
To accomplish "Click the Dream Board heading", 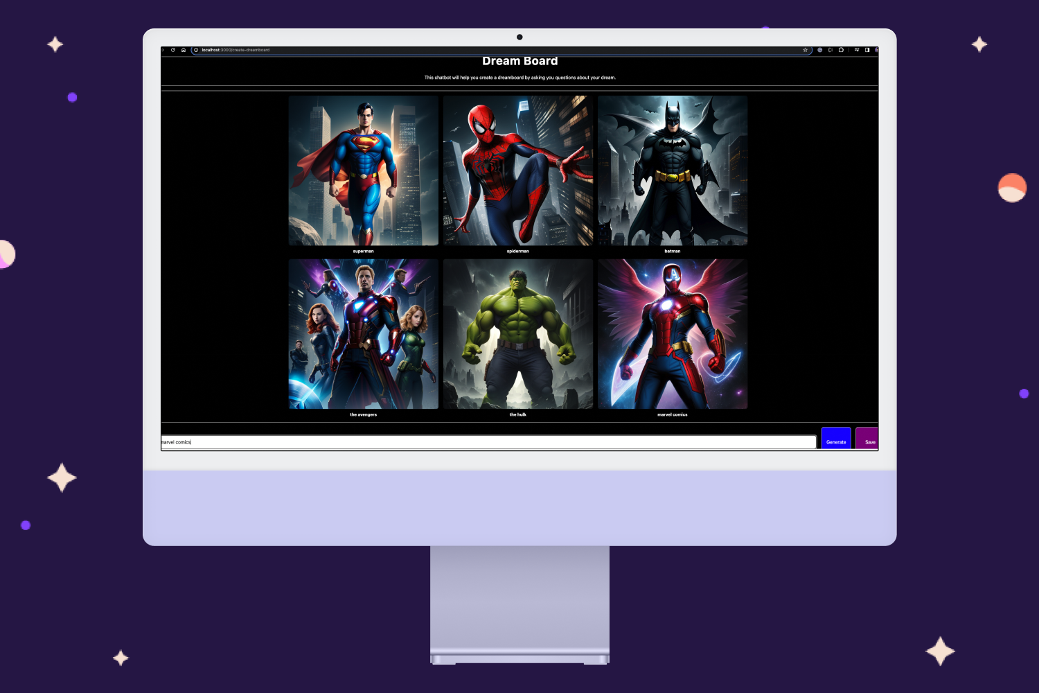I will [x=520, y=61].
